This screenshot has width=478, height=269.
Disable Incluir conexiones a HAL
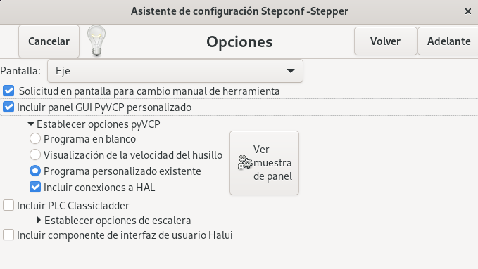click(x=35, y=187)
